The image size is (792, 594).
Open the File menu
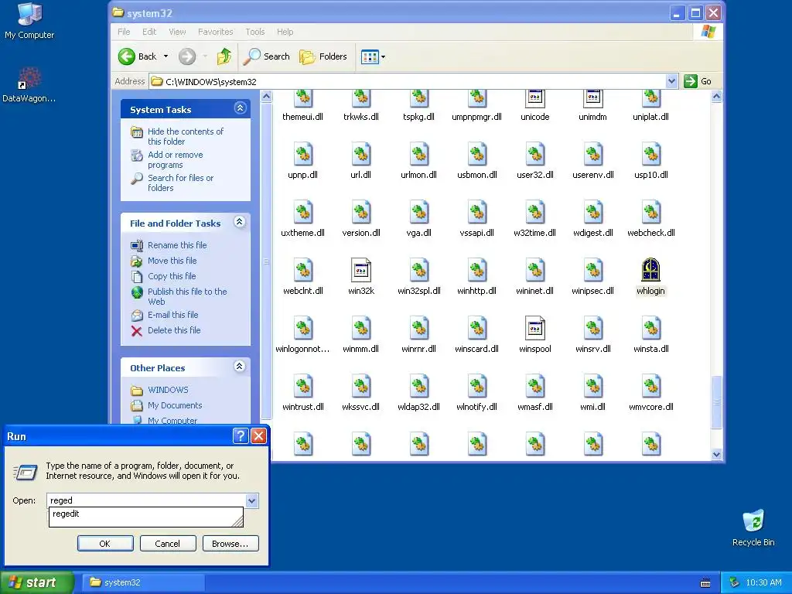[124, 32]
